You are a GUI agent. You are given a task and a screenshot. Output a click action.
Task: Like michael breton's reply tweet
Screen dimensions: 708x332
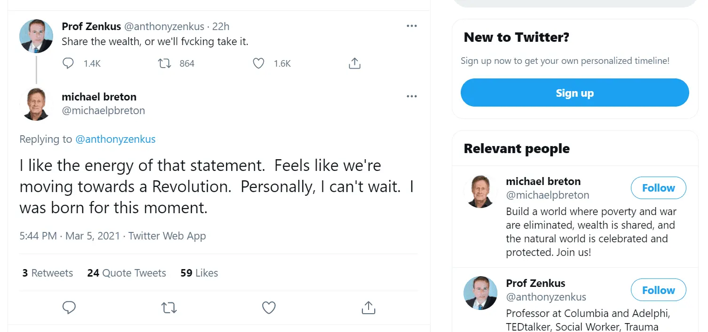pos(268,308)
